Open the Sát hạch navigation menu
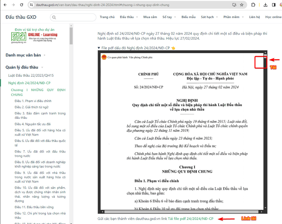This screenshot has width=282, height=224. pos(207,17)
